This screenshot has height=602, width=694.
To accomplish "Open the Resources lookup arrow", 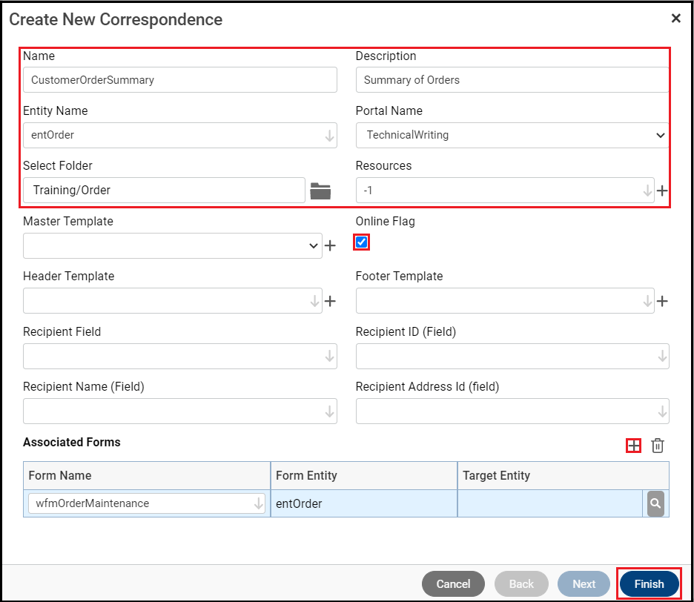I will tap(647, 191).
